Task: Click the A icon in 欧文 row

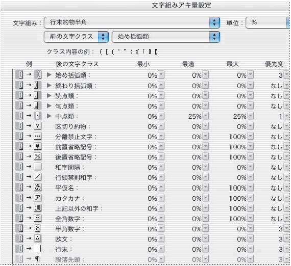Action: point(37,238)
